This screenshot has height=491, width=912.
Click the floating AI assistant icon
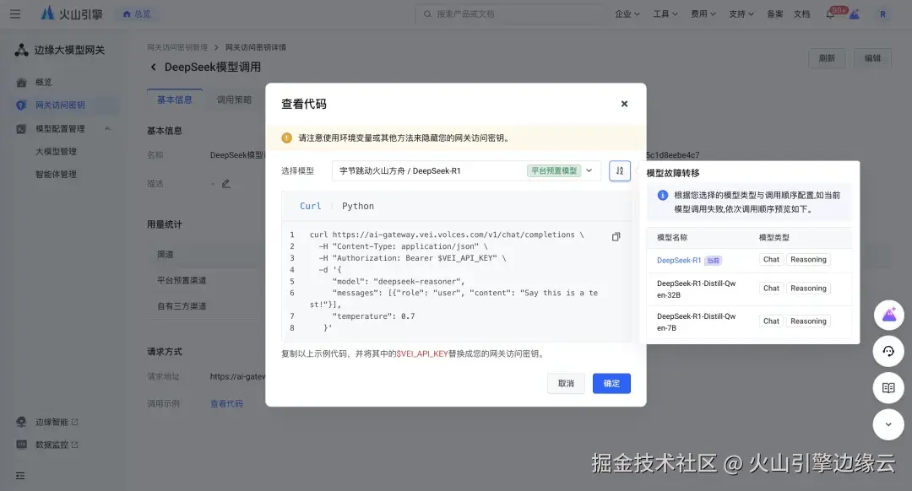pyautogui.click(x=888, y=314)
